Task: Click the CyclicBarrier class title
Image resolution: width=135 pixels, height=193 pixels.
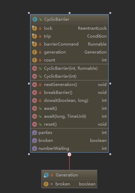Action: click(x=57, y=19)
